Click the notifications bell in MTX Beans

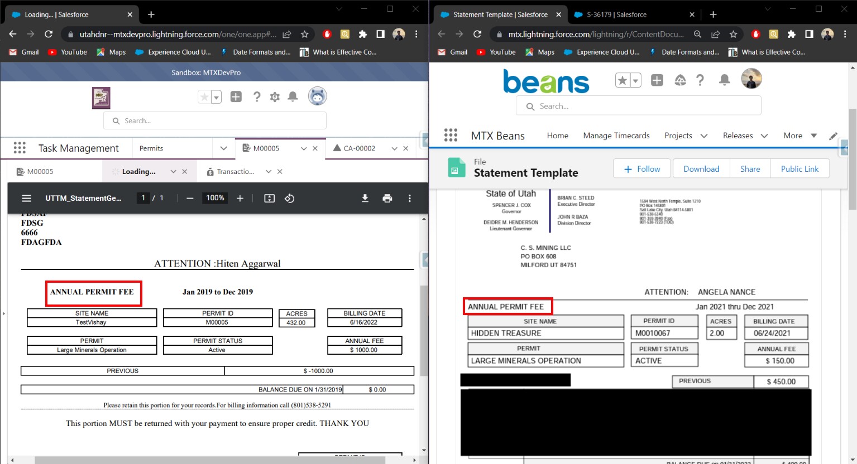724,79
